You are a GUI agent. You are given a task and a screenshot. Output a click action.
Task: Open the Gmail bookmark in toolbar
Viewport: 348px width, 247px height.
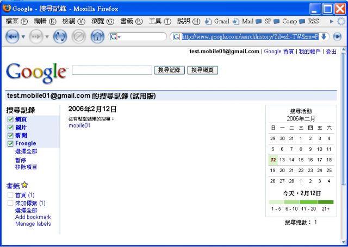tap(217, 21)
